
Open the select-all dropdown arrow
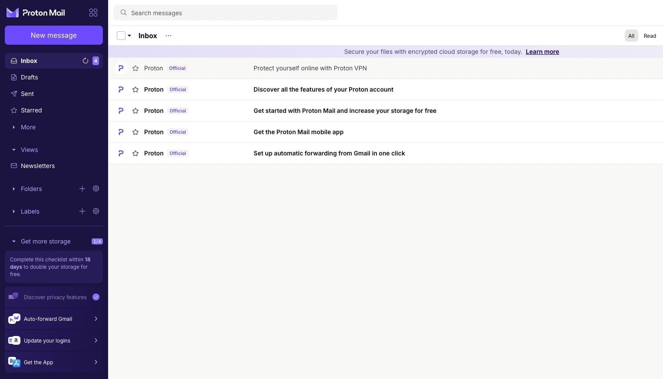tap(129, 36)
